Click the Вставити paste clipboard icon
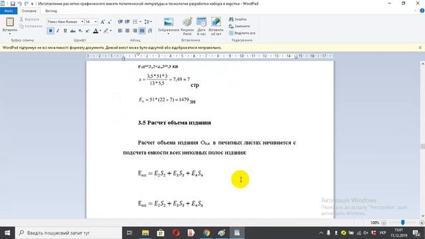This screenshot has width=425, height=239. tap(10, 22)
